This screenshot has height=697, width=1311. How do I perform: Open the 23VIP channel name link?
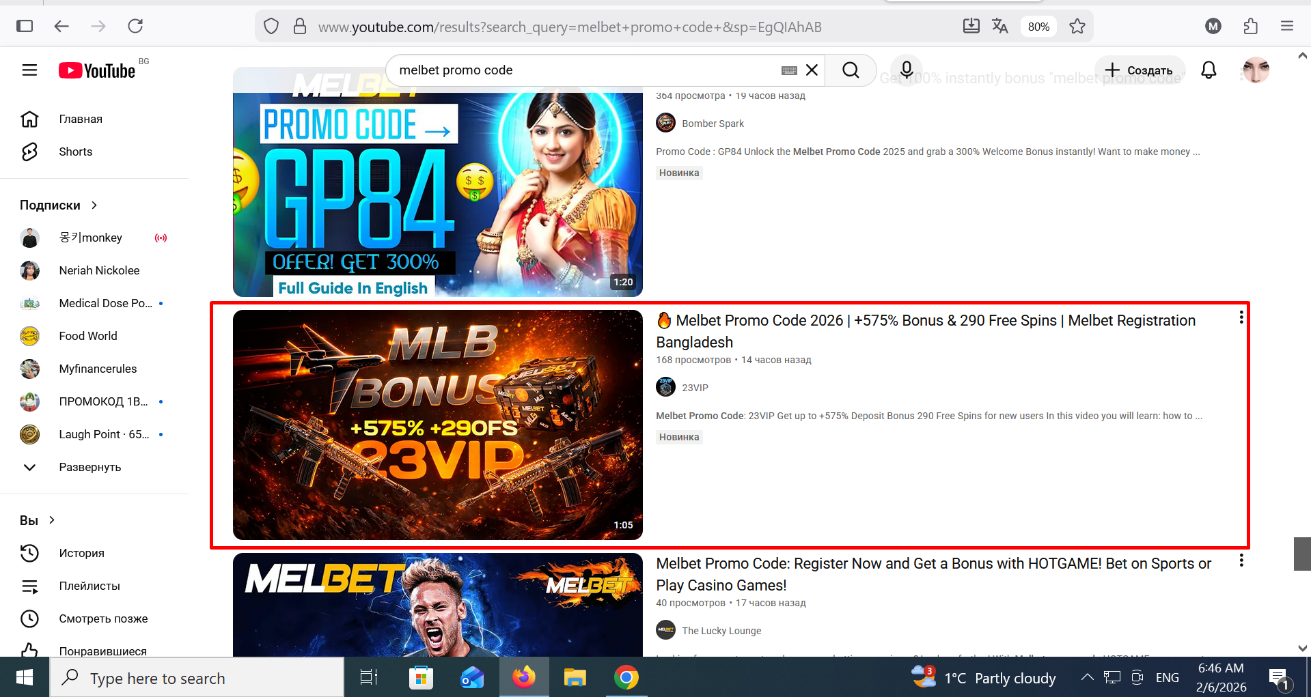click(695, 388)
